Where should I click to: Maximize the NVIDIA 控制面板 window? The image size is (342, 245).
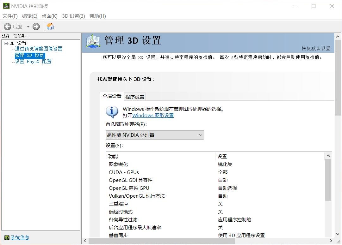pos(314,6)
